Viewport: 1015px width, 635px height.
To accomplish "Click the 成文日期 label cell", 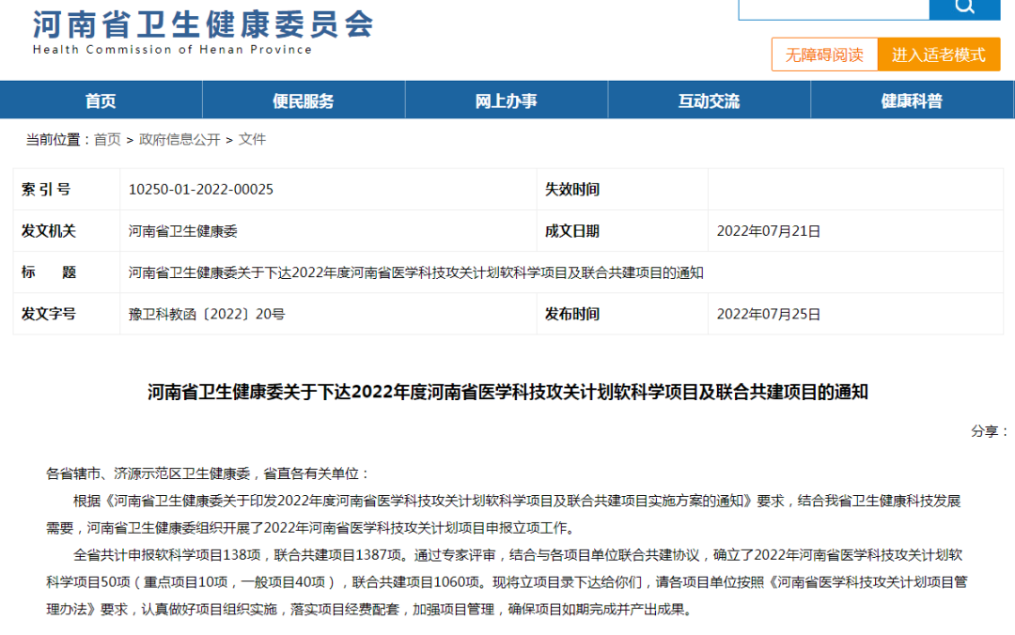I will [622, 231].
